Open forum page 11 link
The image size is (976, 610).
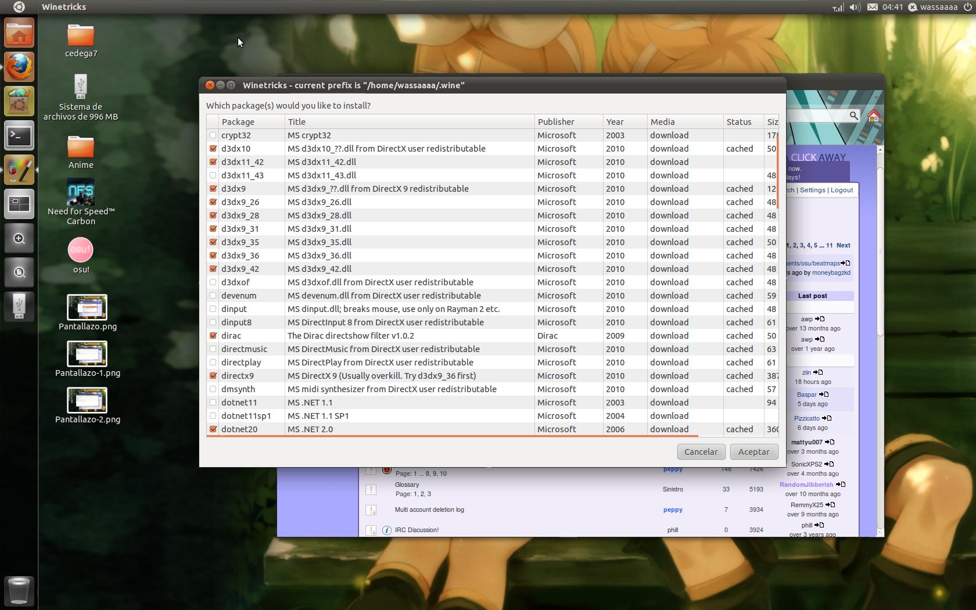829,245
